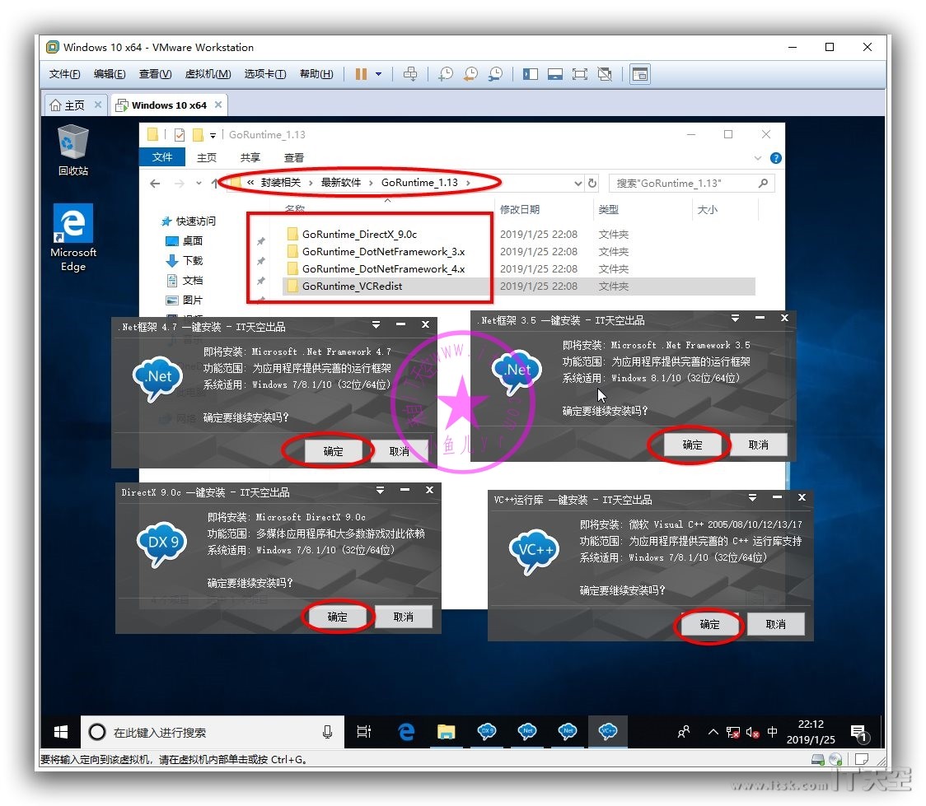
Task: Open the 查看 ribbon tab in Explorer
Action: pos(293,157)
